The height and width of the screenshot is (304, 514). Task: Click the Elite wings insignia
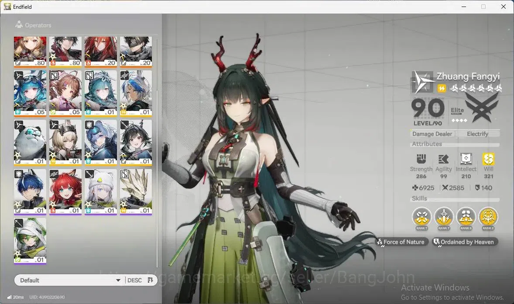point(482,108)
